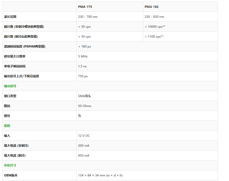This screenshot has height=181, width=229.
Task: Click the 230 - 920 nm value
Action: click(x=154, y=17)
